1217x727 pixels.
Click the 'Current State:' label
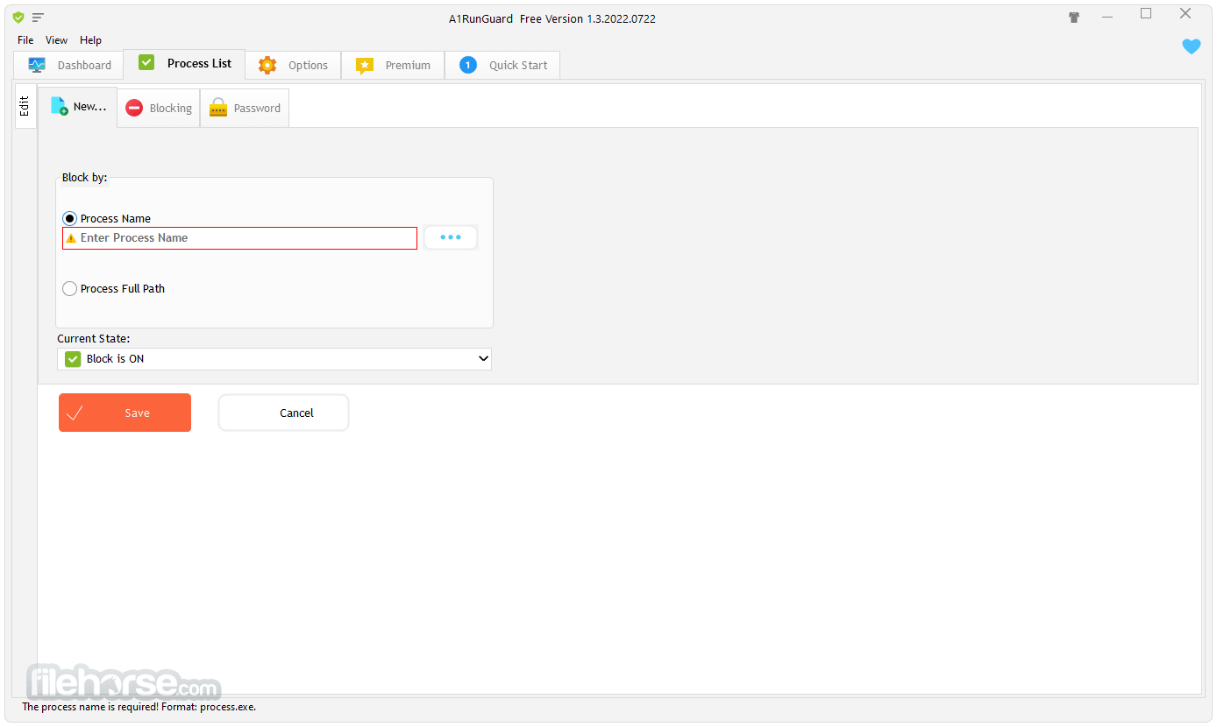pyautogui.click(x=94, y=338)
